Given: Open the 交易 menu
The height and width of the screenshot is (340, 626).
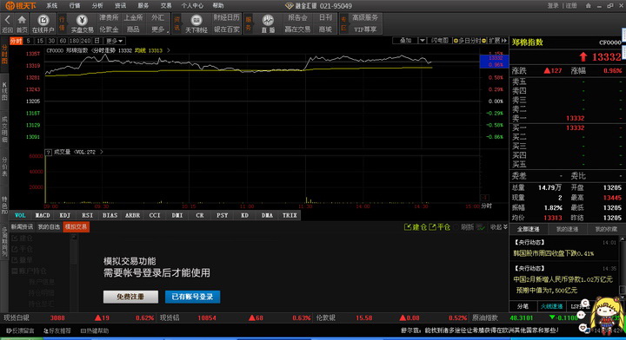Looking at the screenshot, I should [166, 5].
